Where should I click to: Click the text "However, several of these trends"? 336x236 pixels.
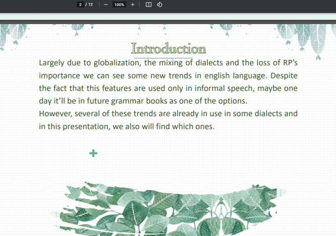[x=97, y=114]
